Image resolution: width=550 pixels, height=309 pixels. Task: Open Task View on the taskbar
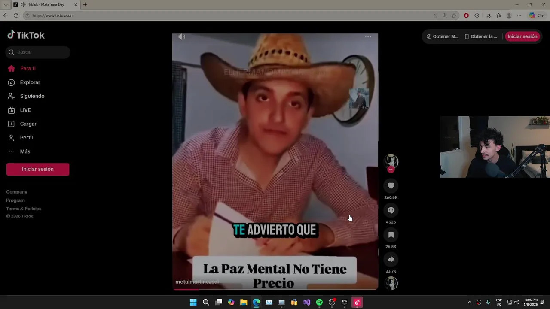(x=219, y=302)
